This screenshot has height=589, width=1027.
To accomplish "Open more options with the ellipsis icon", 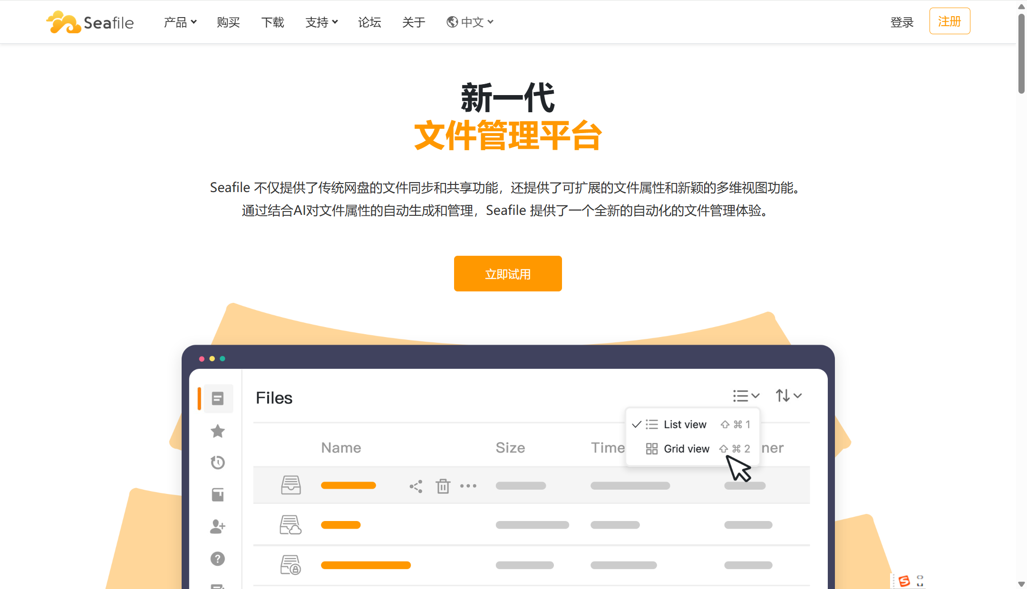I will 469,485.
